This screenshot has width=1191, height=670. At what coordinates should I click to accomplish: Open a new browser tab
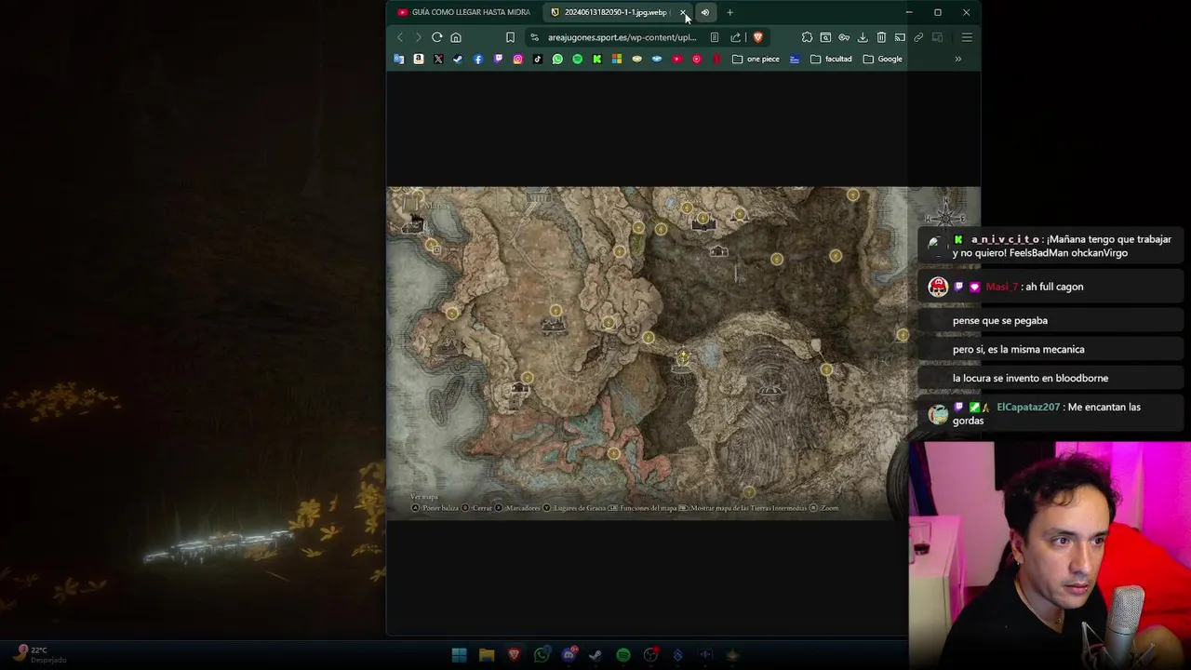(729, 12)
